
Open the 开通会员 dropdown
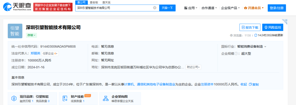[x=254, y=8]
